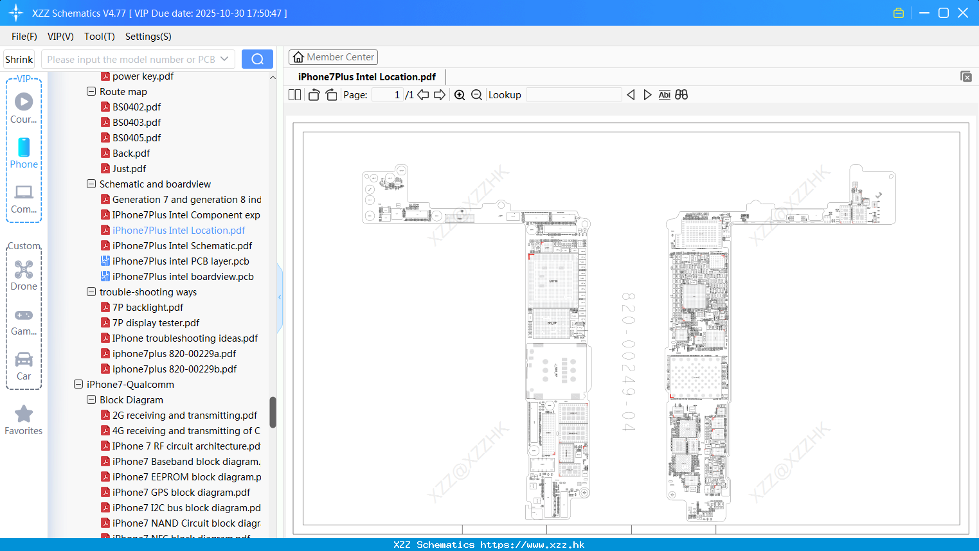Open iPhone7Plus intel boardview.pcb
The image size is (979, 551).
click(183, 277)
